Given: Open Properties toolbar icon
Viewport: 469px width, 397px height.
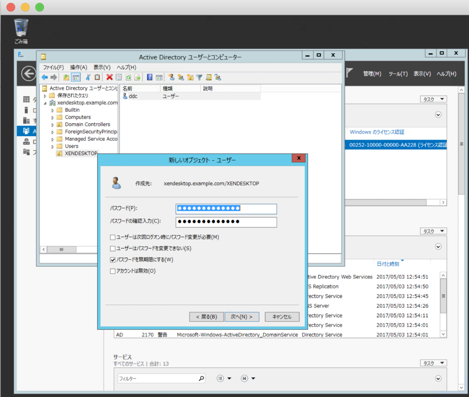Looking at the screenshot, I should [x=119, y=77].
